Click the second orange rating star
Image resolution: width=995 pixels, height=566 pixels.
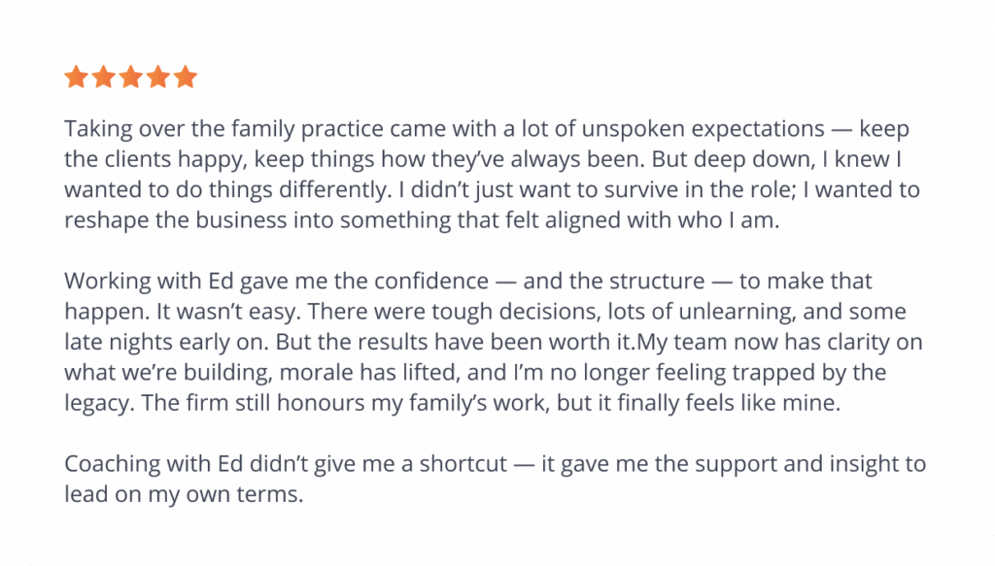click(103, 77)
